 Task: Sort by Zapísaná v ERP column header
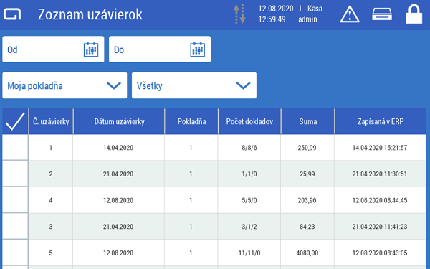tap(381, 121)
